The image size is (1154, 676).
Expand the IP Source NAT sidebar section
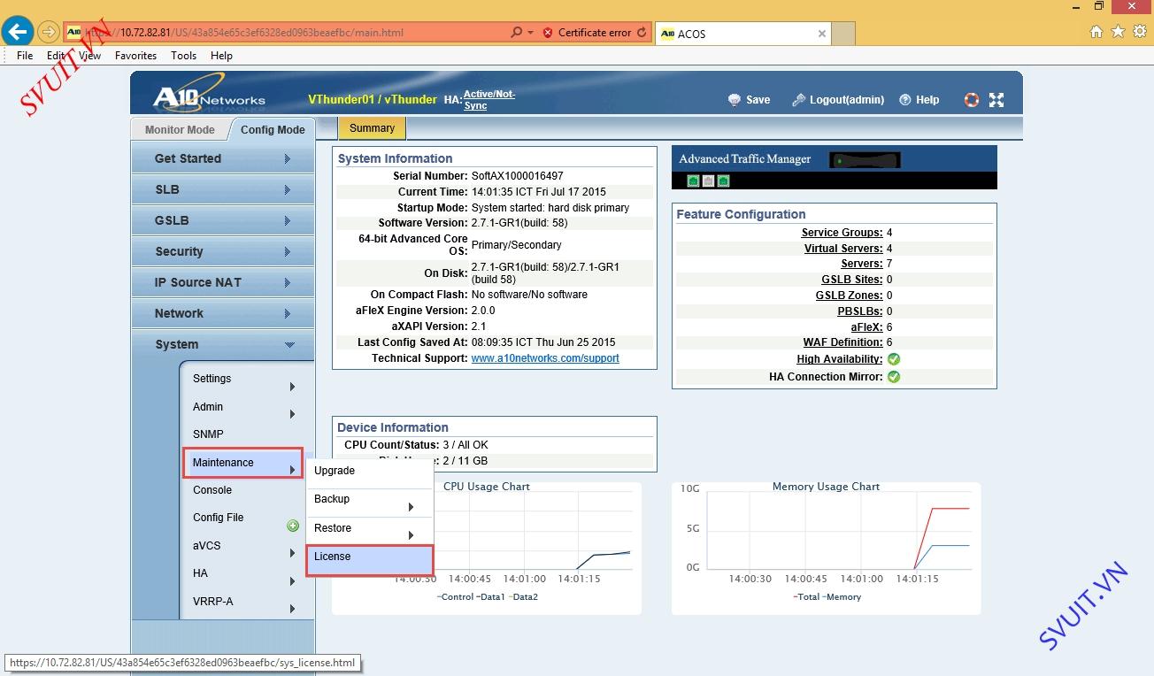coord(223,282)
